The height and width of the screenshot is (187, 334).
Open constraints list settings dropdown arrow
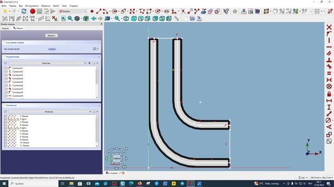[x=98, y=63]
